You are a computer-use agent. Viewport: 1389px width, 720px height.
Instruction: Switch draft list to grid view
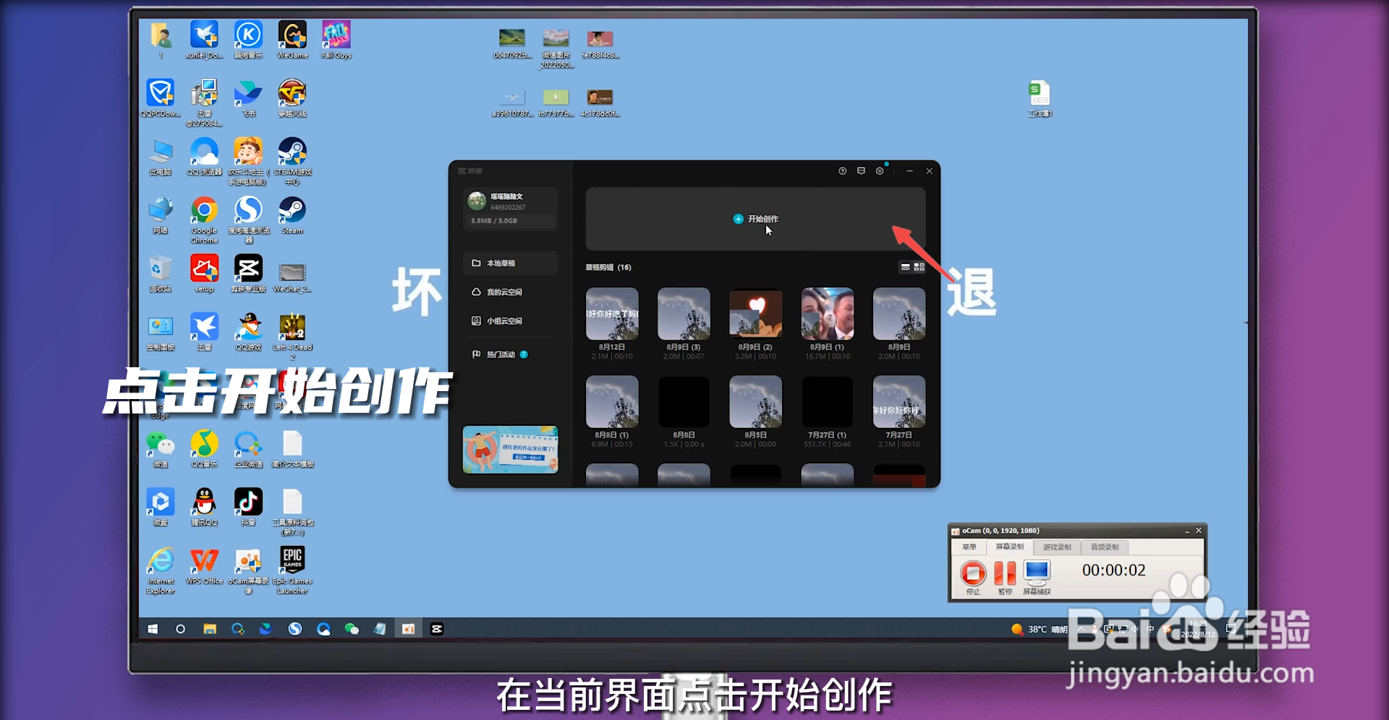[x=919, y=267]
